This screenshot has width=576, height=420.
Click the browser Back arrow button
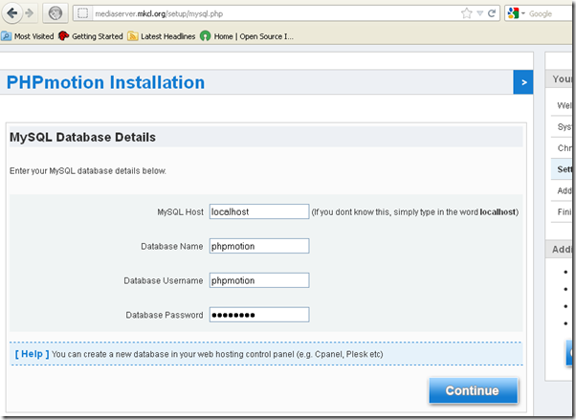tap(12, 13)
